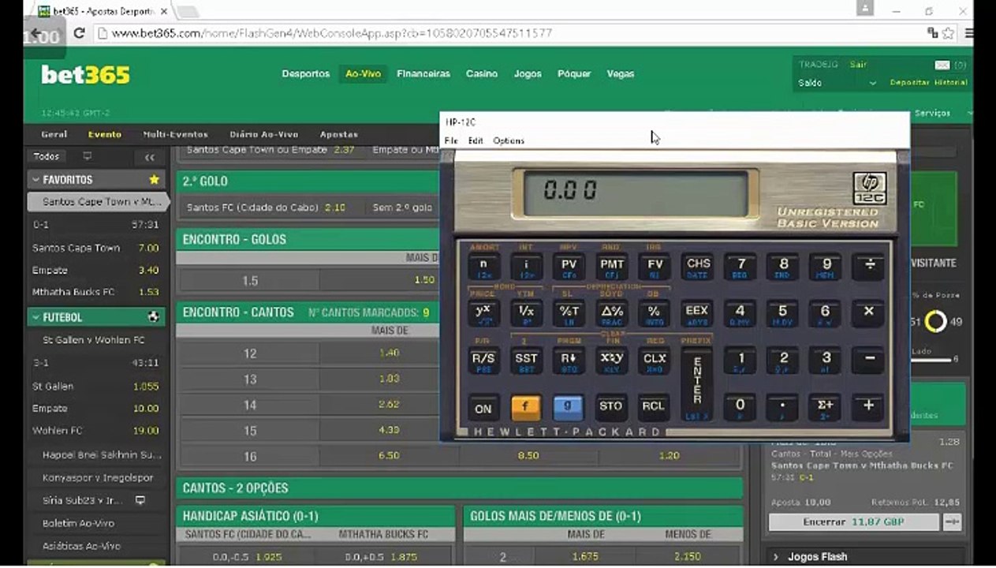Screen dimensions: 996x568
Task: Open the Chrome hamburger menu
Action: click(969, 33)
